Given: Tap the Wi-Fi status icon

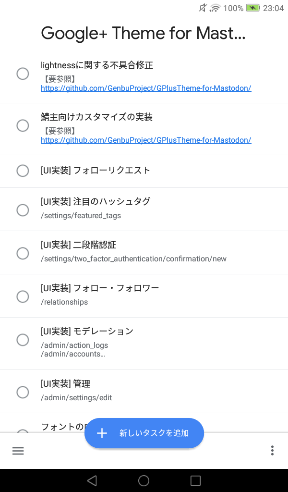Looking at the screenshot, I should point(215,8).
